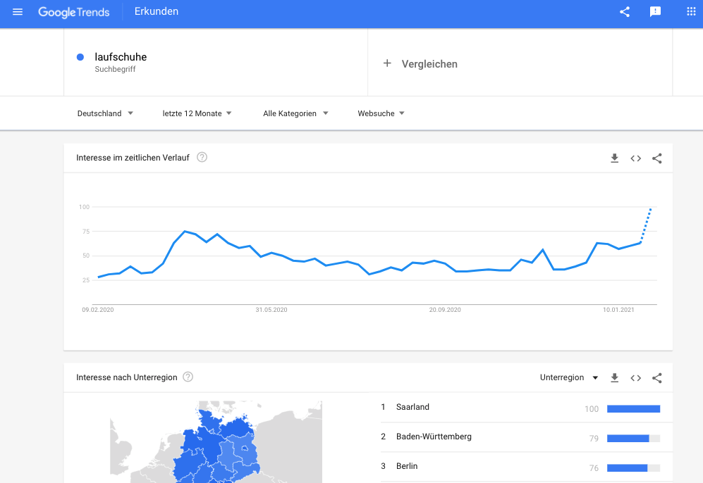Image resolution: width=703 pixels, height=483 pixels.
Task: Click the dotted forecast segment of the chart
Action: 646,225
